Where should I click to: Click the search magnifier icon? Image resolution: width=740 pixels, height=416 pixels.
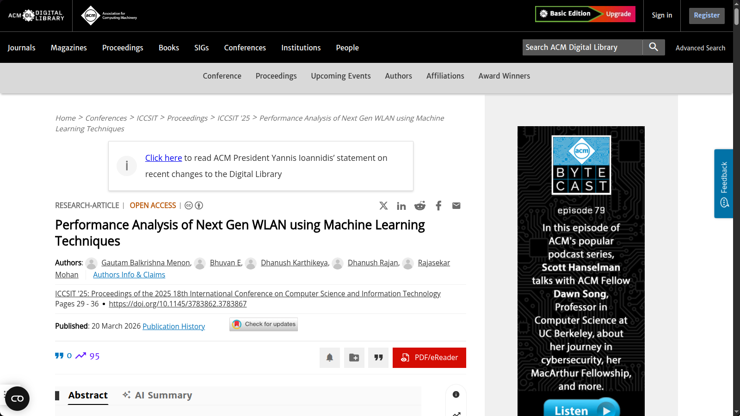653,47
